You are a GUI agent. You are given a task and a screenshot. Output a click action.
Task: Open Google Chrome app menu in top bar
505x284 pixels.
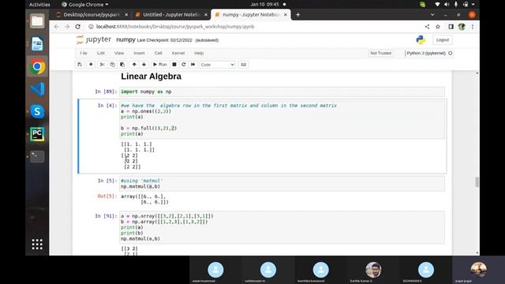click(84, 5)
